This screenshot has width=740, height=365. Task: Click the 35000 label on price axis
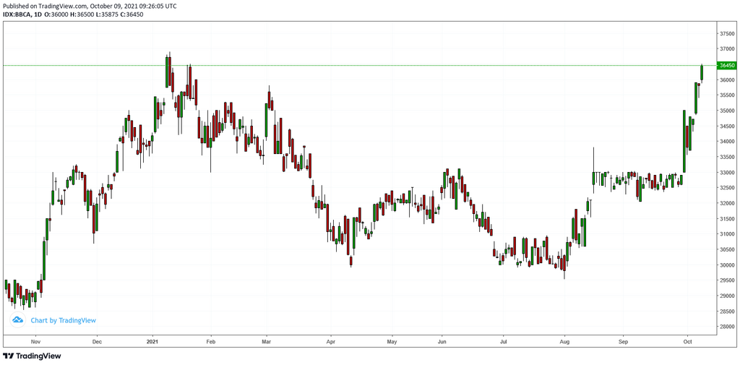pyautogui.click(x=726, y=111)
